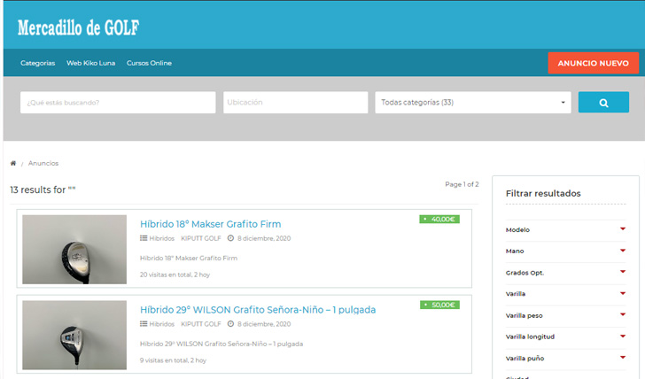The width and height of the screenshot is (645, 379).
Task: Expand the Modelo filter
Action: click(x=565, y=229)
